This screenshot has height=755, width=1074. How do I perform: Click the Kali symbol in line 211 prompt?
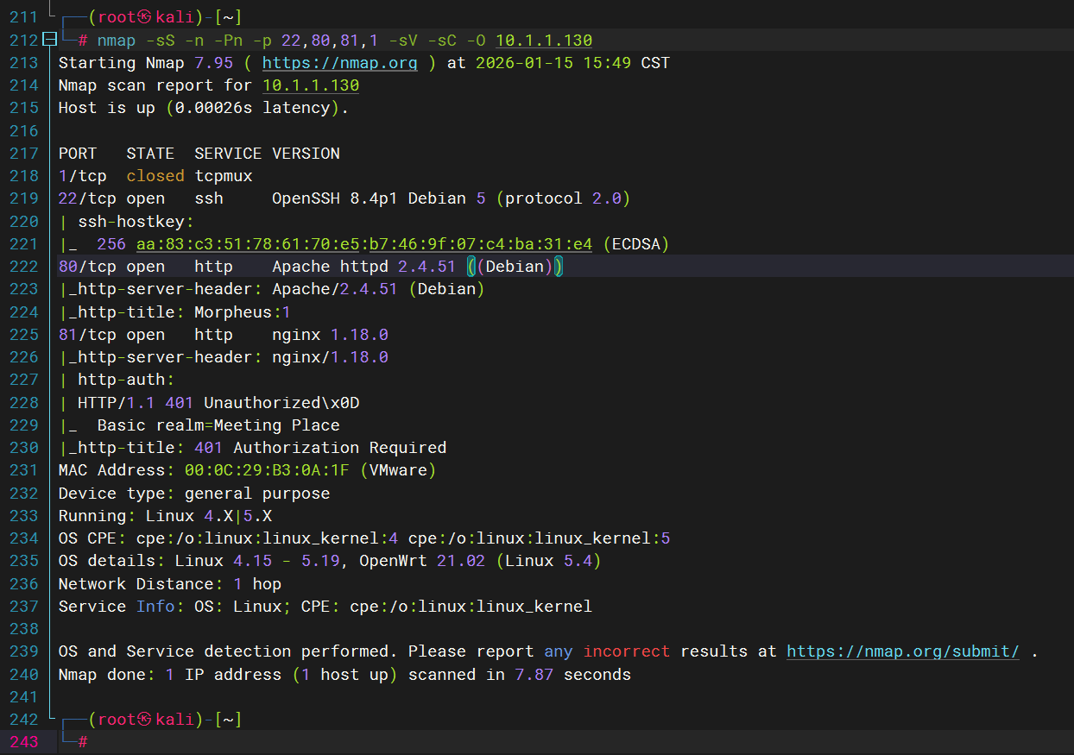(x=144, y=16)
